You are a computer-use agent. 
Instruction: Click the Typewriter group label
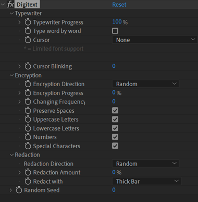point(28,14)
